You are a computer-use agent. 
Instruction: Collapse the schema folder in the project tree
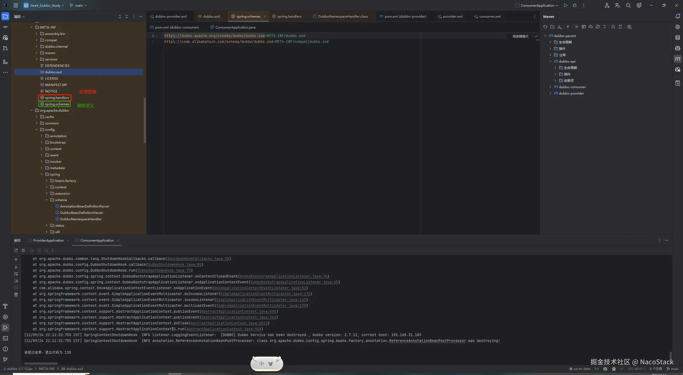(47, 200)
